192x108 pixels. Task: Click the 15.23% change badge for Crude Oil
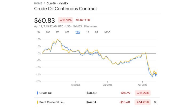click(x=143, y=93)
